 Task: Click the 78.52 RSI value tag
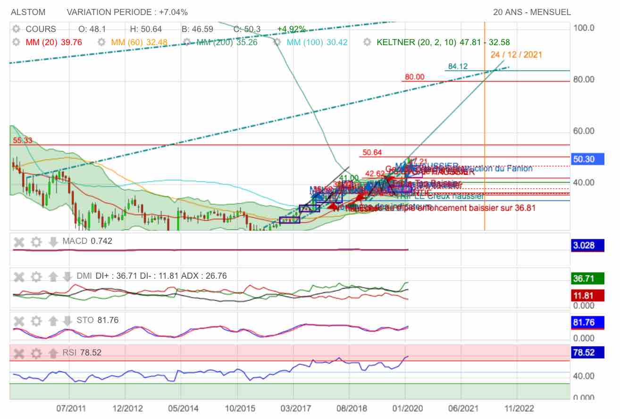pos(587,353)
